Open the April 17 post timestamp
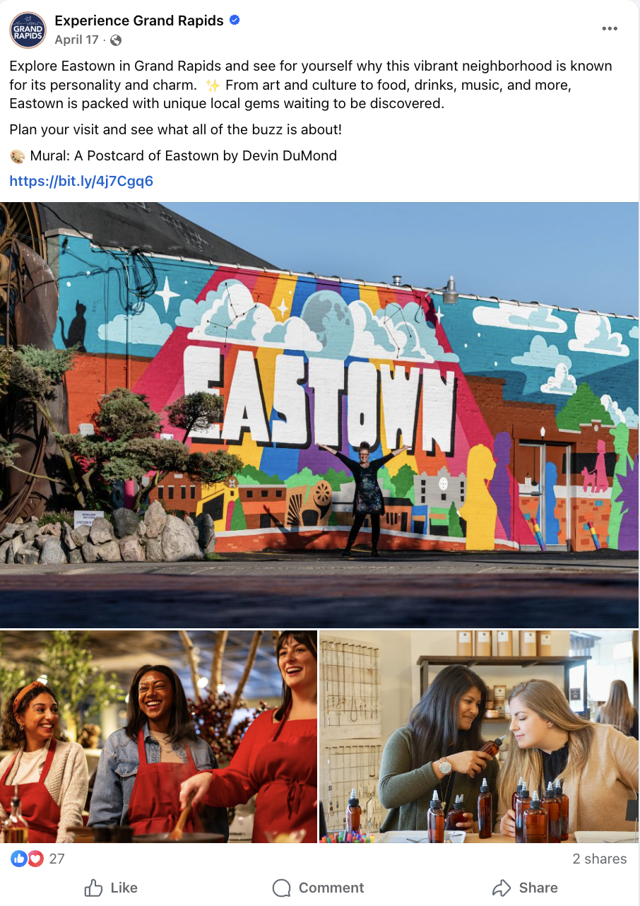 point(76,40)
